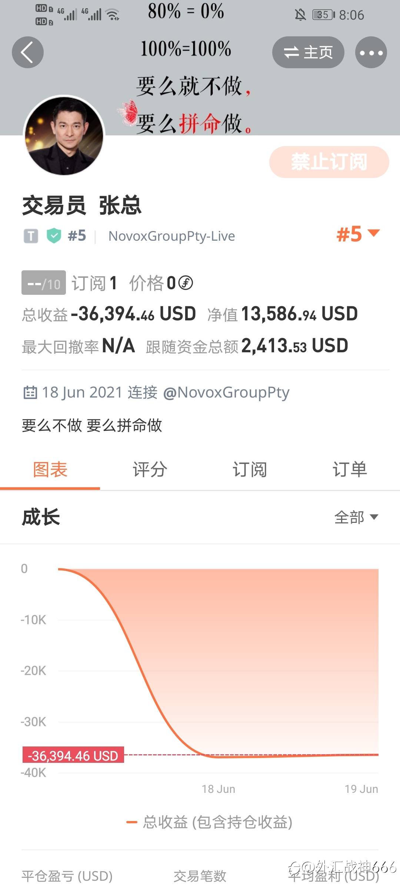
Task: Tap the -36,394.46 USD chart marker
Action: (x=73, y=755)
